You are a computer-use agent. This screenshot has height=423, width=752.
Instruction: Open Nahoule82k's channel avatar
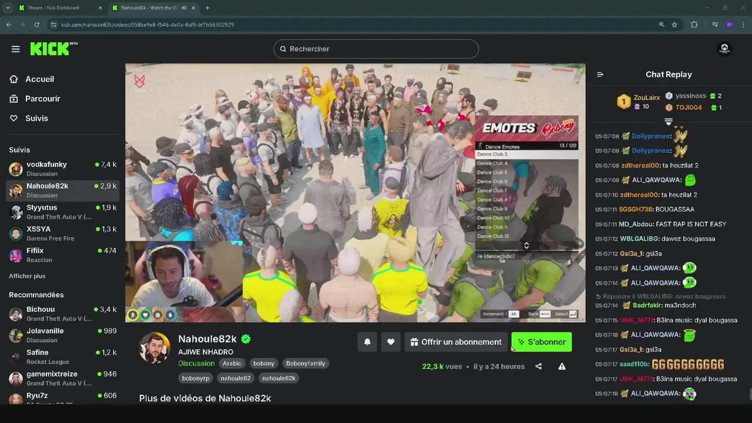pyautogui.click(x=155, y=348)
